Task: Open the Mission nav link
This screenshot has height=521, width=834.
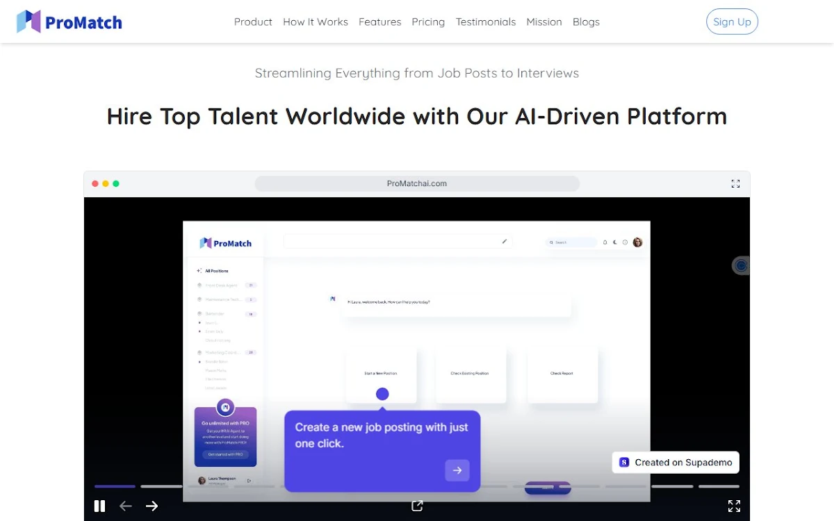Action: tap(544, 22)
